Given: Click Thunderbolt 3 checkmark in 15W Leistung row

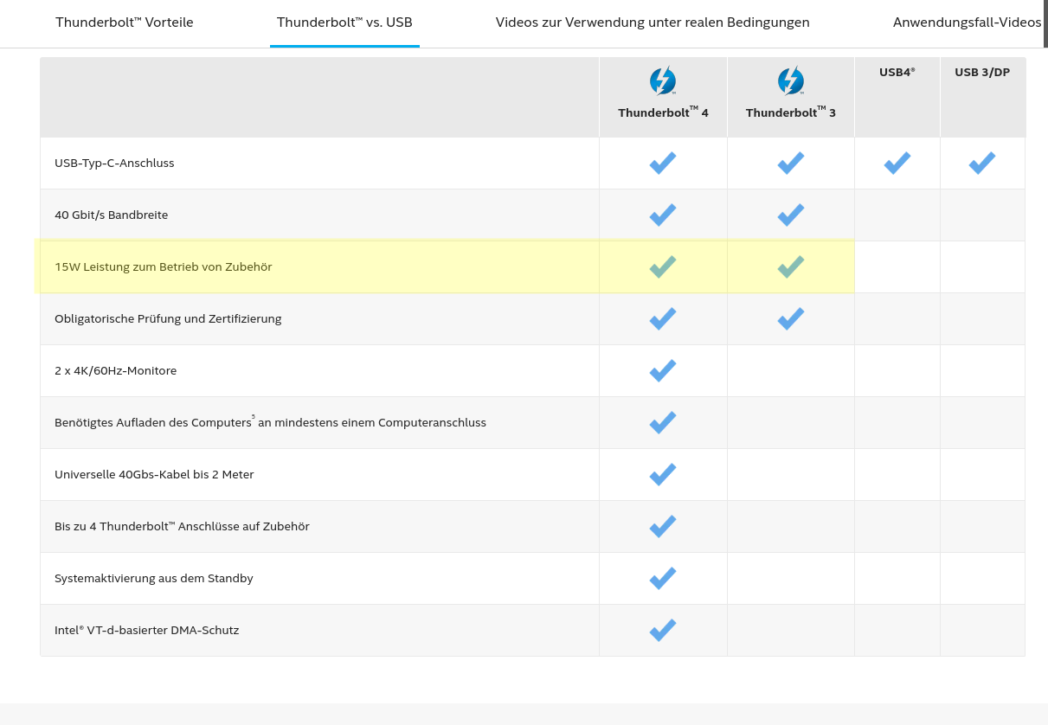Looking at the screenshot, I should point(791,266).
